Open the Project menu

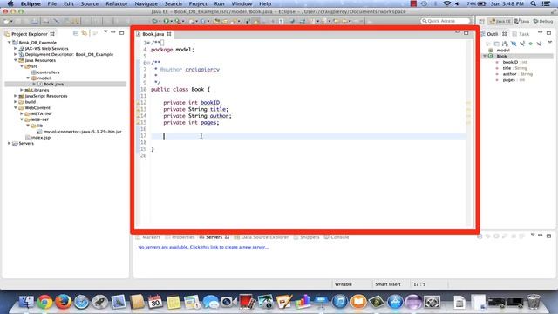[x=198, y=3]
